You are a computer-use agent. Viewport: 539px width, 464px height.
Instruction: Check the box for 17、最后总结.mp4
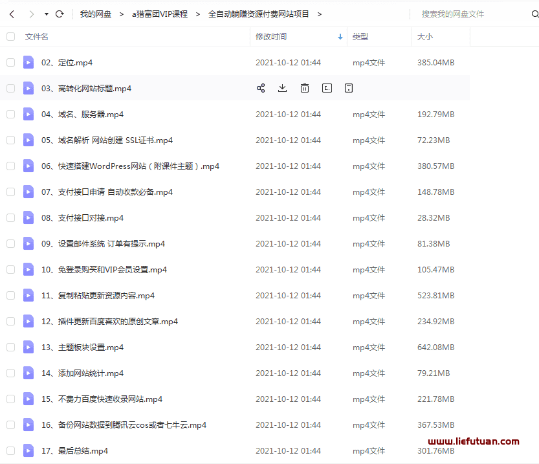10,450
